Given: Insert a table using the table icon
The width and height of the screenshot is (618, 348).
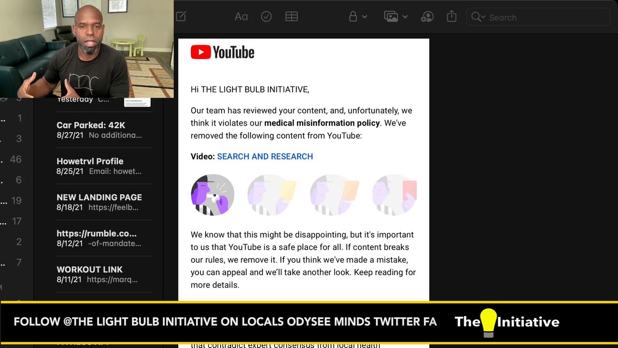Looking at the screenshot, I should 292,17.
